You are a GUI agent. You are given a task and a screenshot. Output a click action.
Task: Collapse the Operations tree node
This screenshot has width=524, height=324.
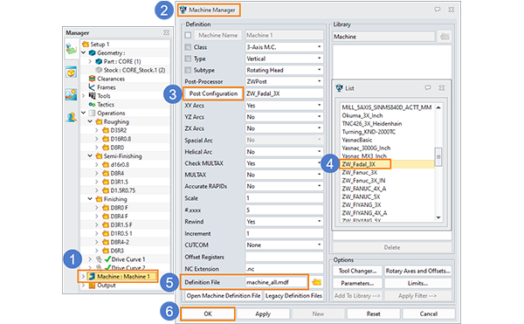[x=84, y=113]
